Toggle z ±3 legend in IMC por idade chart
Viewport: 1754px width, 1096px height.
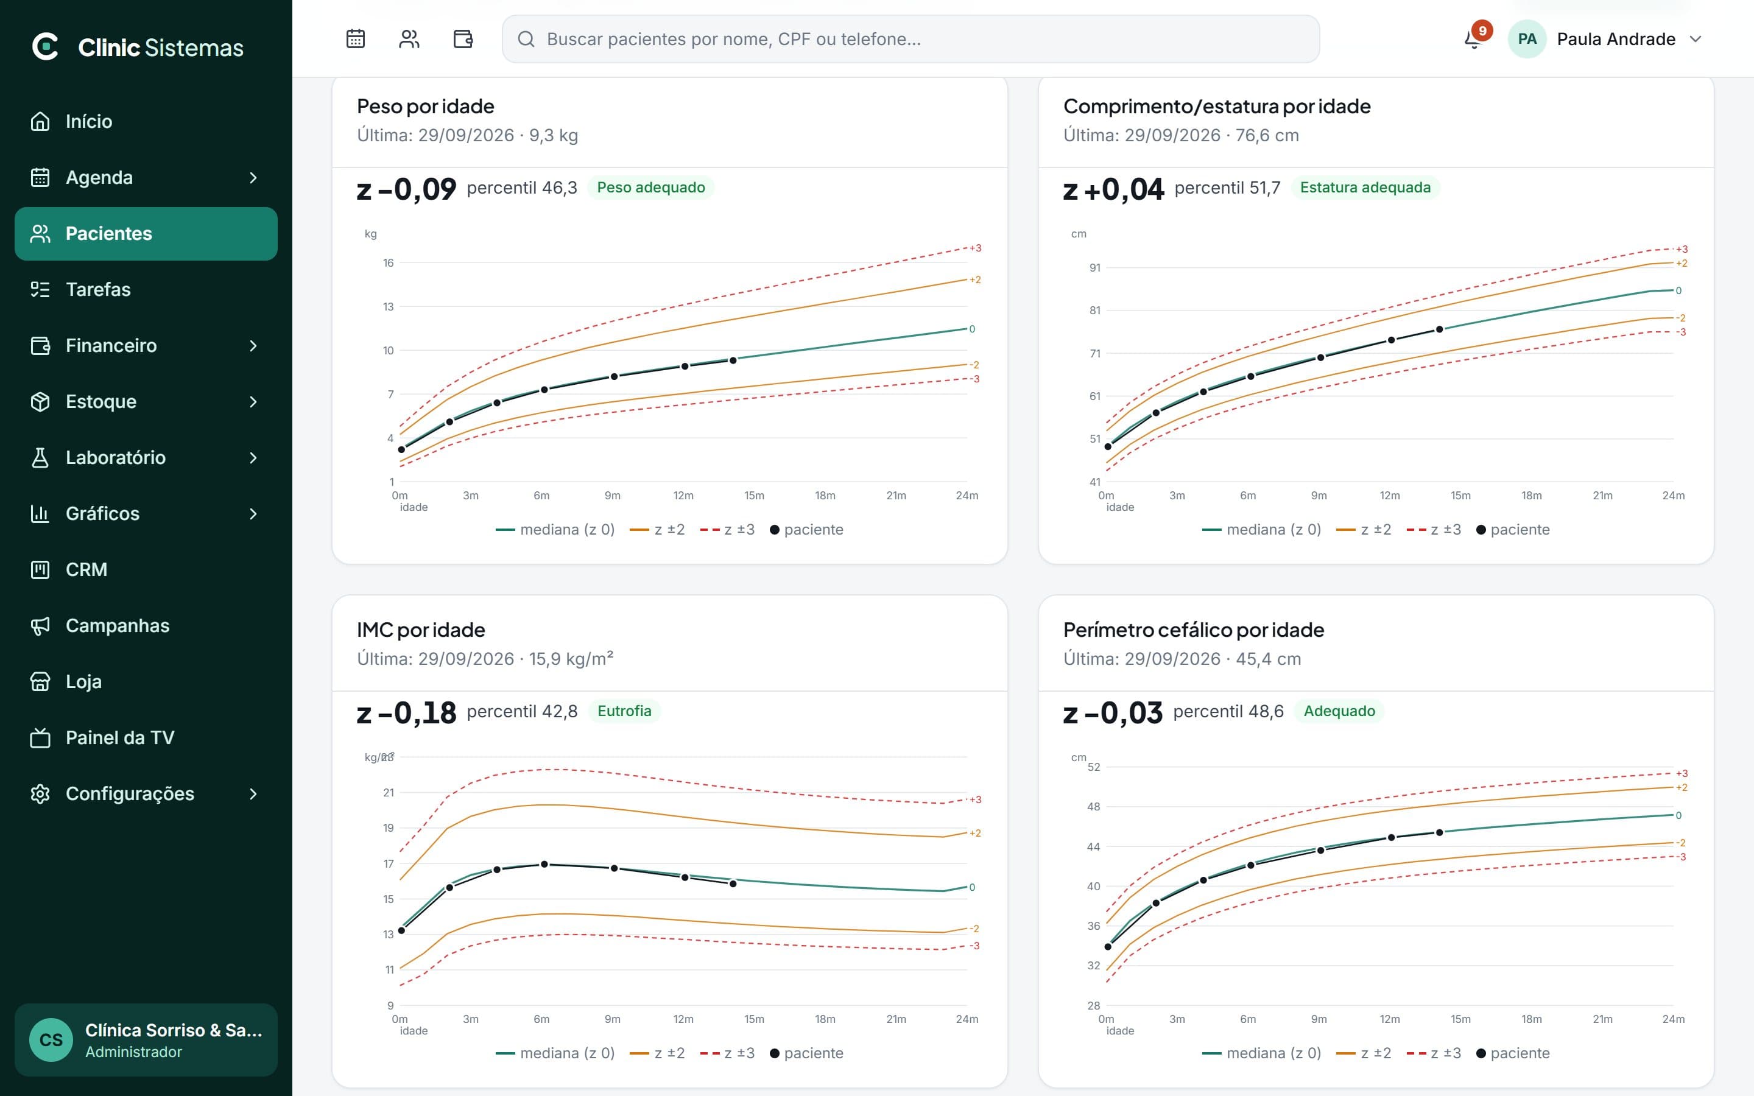[727, 1053]
